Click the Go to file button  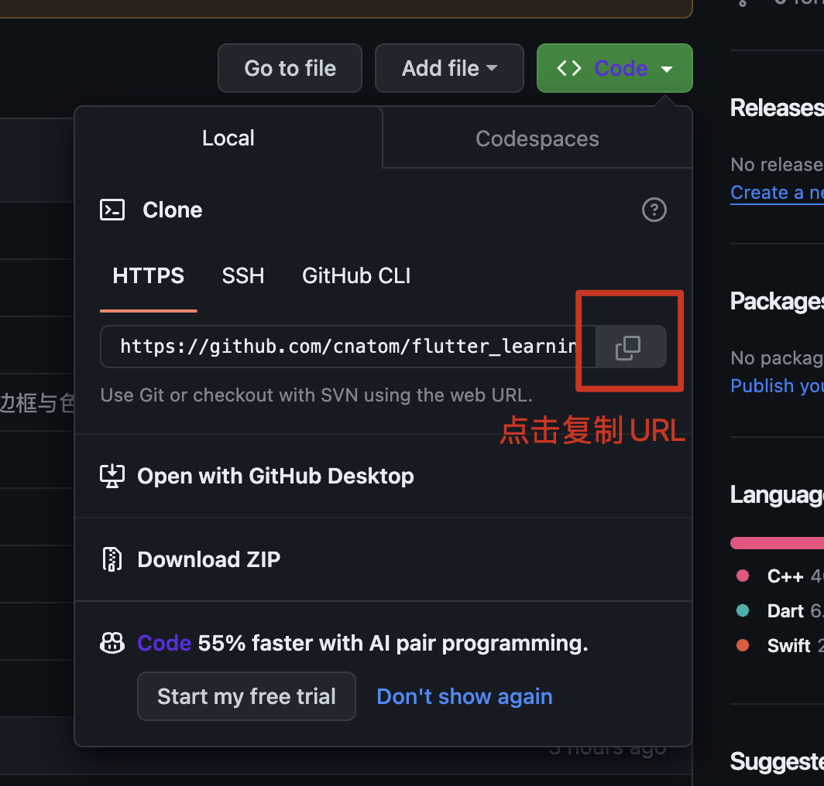(290, 68)
